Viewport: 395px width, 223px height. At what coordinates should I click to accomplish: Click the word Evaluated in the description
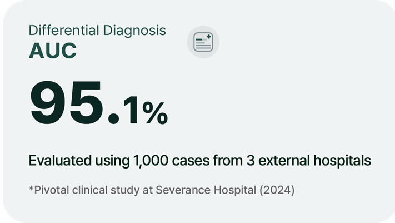click(x=60, y=161)
